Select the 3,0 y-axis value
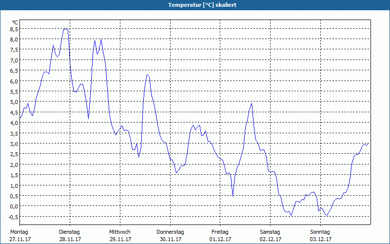390x244 pixels. tap(14, 143)
